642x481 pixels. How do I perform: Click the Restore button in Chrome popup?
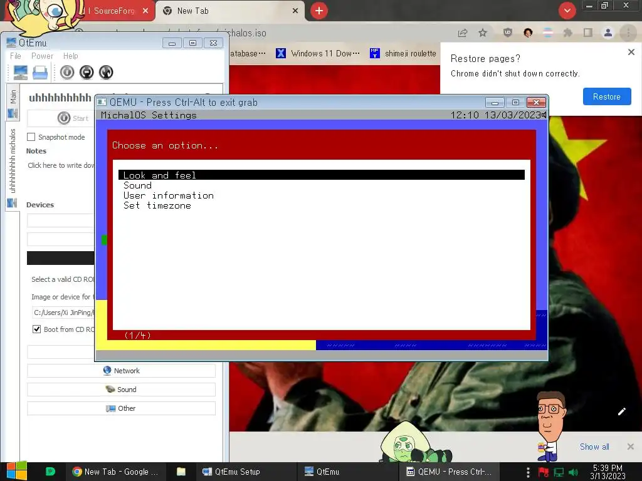(607, 96)
